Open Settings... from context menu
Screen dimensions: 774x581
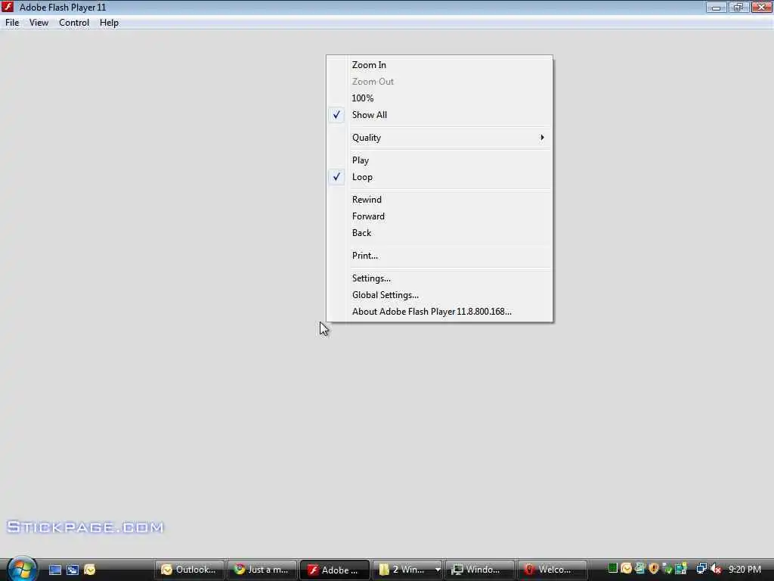(x=439, y=278)
